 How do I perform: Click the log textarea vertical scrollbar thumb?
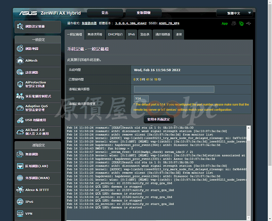tap(249, 178)
